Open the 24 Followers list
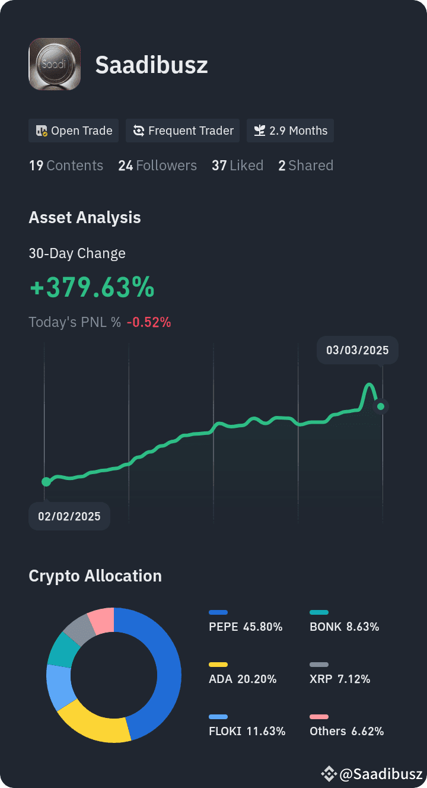427x788 pixels. coord(157,166)
